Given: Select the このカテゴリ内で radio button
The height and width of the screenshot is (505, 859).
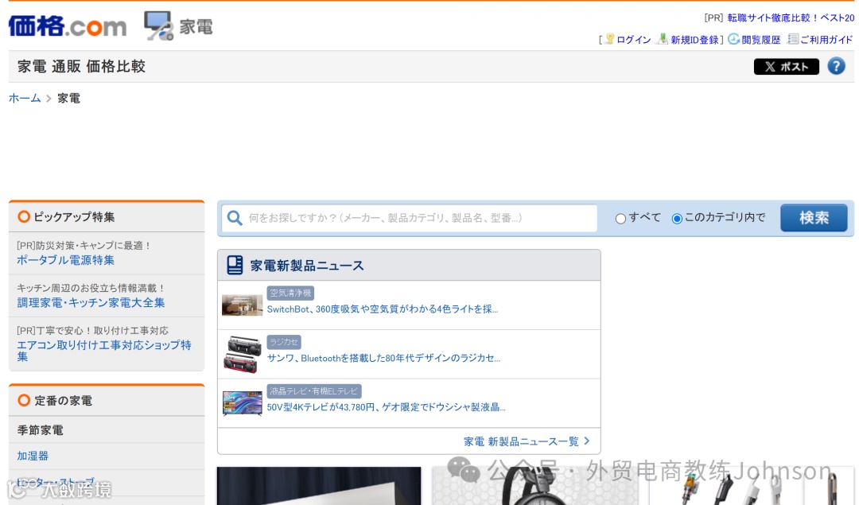Looking at the screenshot, I should click(677, 219).
